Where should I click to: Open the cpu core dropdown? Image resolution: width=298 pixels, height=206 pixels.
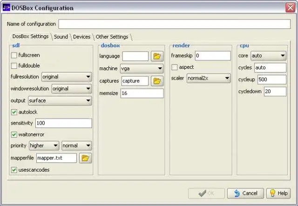click(268, 56)
